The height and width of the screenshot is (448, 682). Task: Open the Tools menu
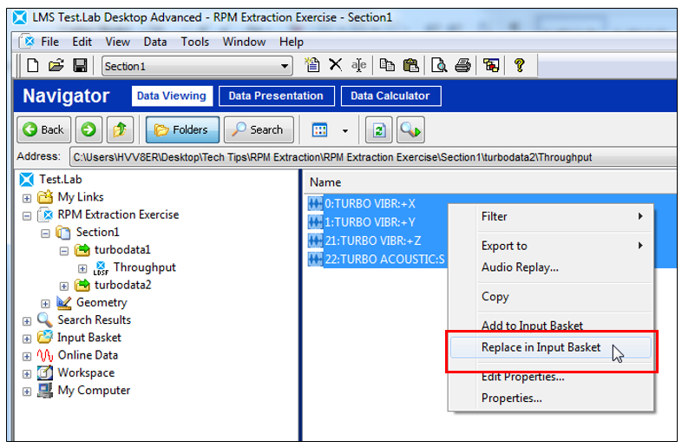(x=194, y=42)
